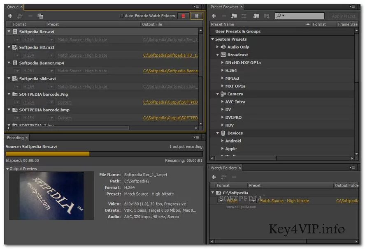Expand the Android device presets

(222, 141)
